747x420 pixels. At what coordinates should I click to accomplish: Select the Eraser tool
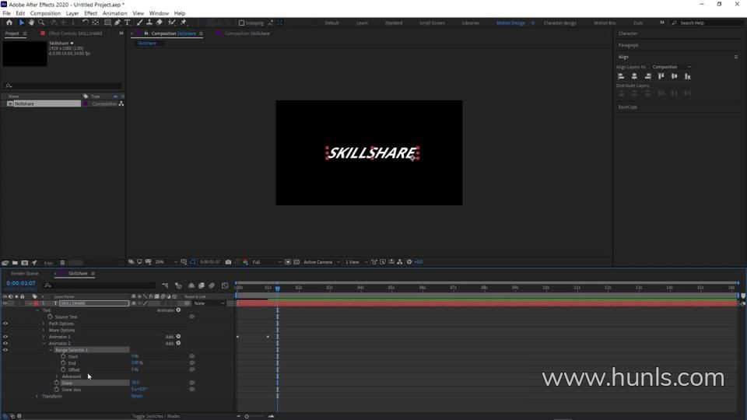(x=159, y=23)
